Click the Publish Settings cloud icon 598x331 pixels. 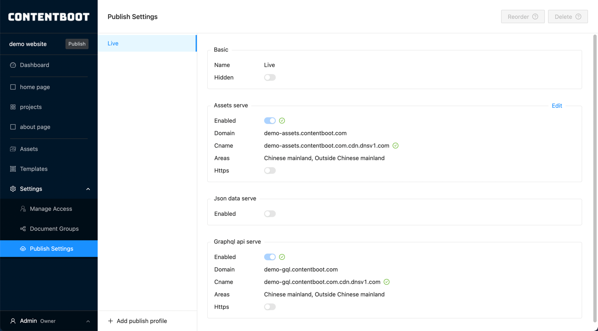23,249
